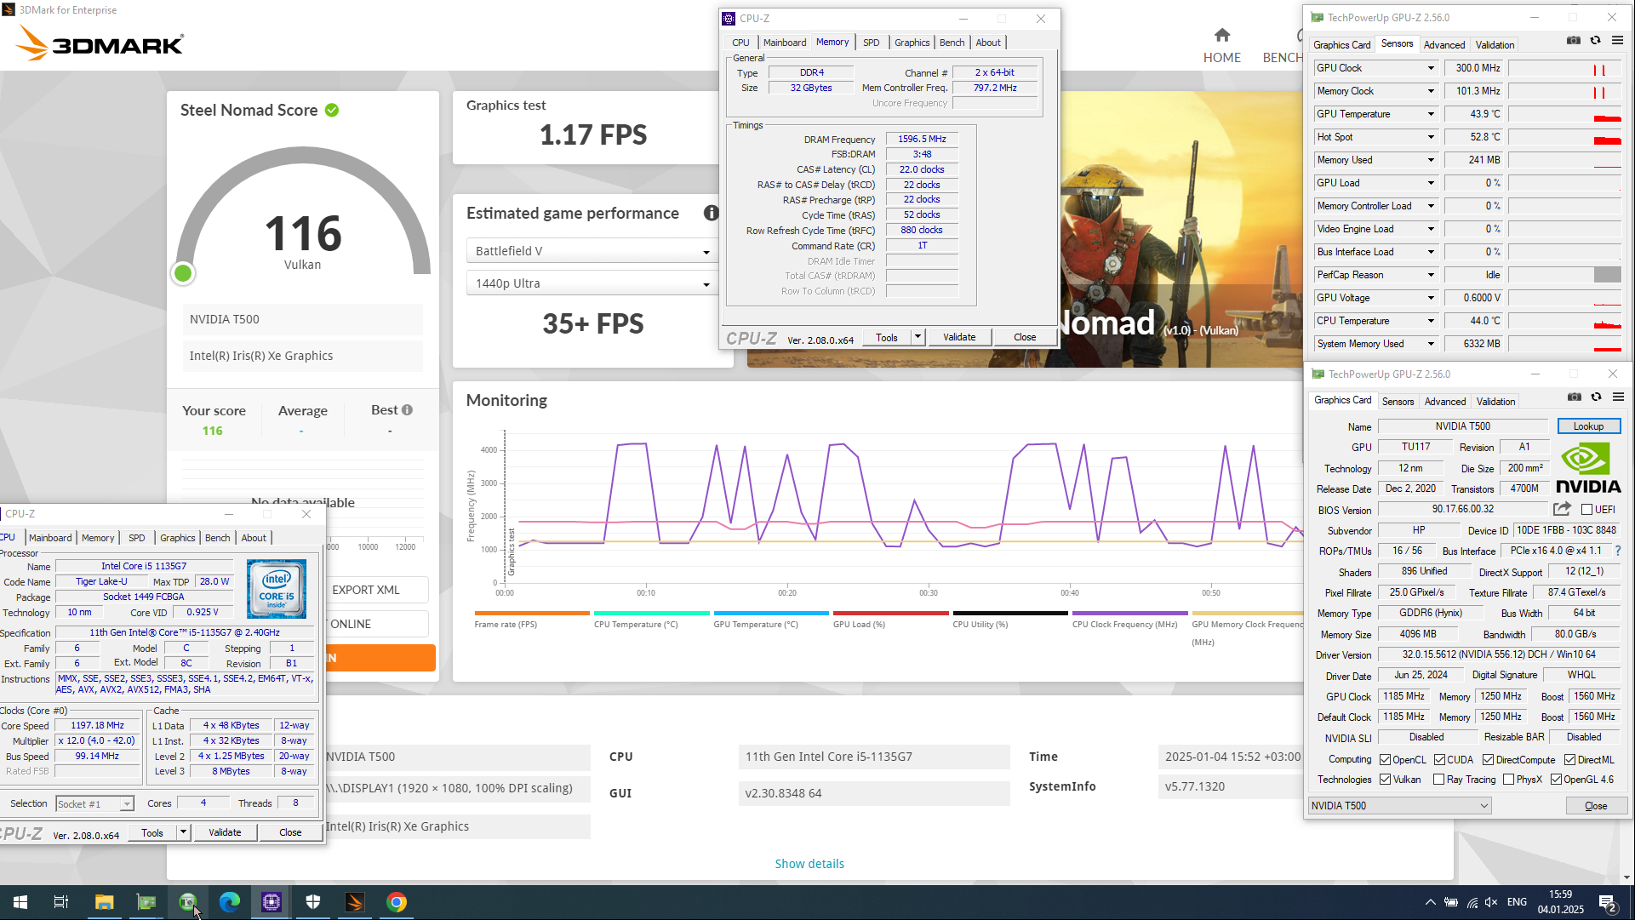This screenshot has width=1635, height=920.
Task: Toggle the OpenGL 4.6 checkbox
Action: click(1557, 780)
